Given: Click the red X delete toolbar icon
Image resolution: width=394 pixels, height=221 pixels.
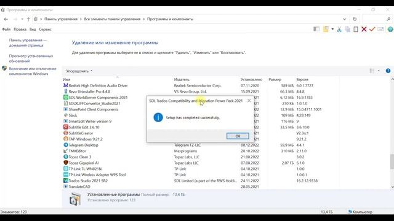Looking at the screenshot, I should click(364, 29).
